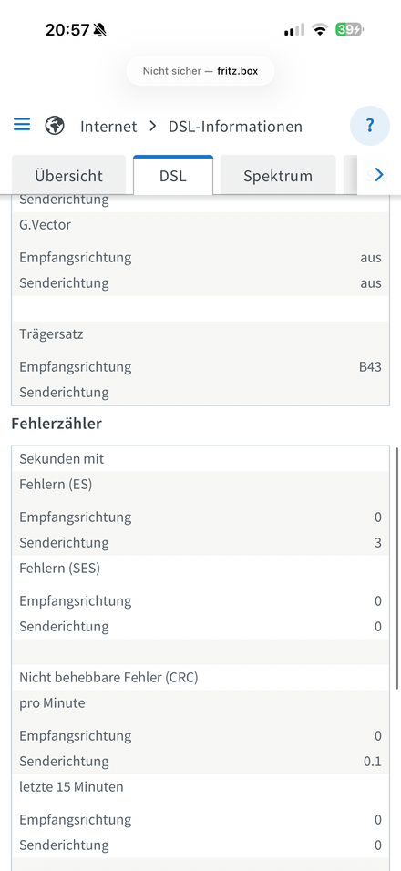The image size is (401, 871).
Task: Tap the battery indicator icon
Action: (349, 29)
